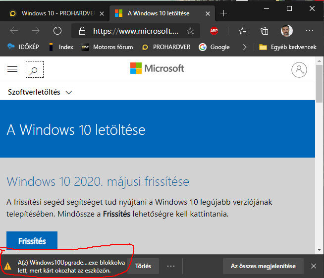Open the Favorites list icon
Screen dimensions: 324x278
242,31
